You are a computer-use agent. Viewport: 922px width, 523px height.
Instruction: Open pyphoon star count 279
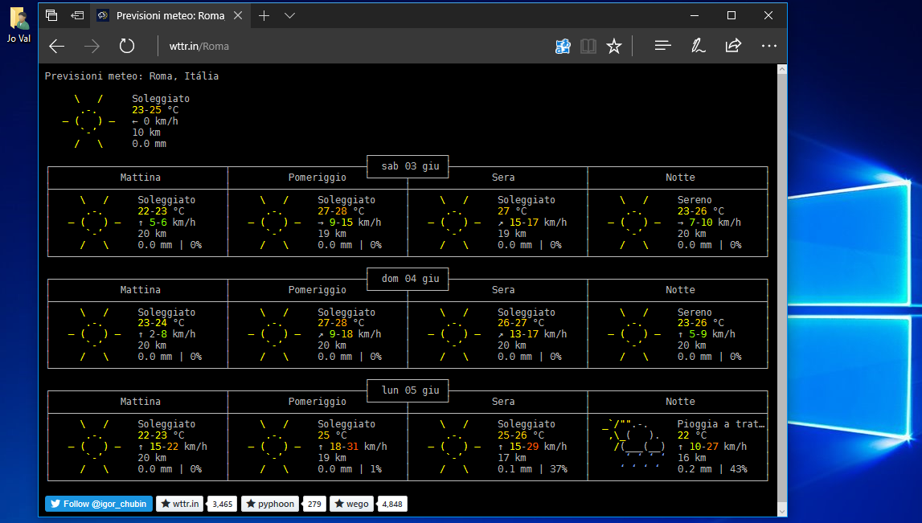pos(314,504)
